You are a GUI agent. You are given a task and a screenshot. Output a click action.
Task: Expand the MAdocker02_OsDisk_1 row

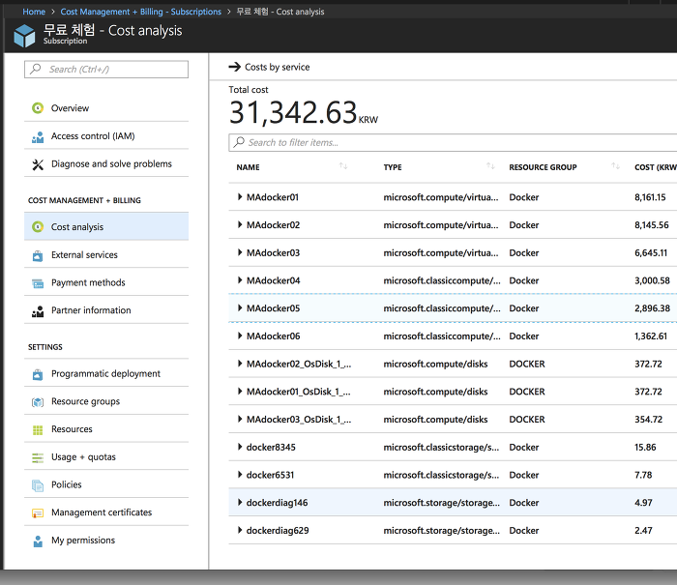coord(240,364)
